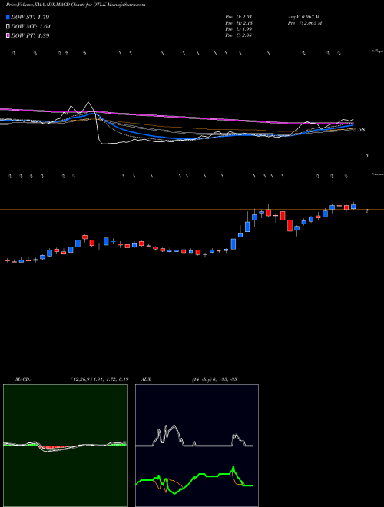Click the price axis label 2 by candlesticks

click(x=367, y=210)
